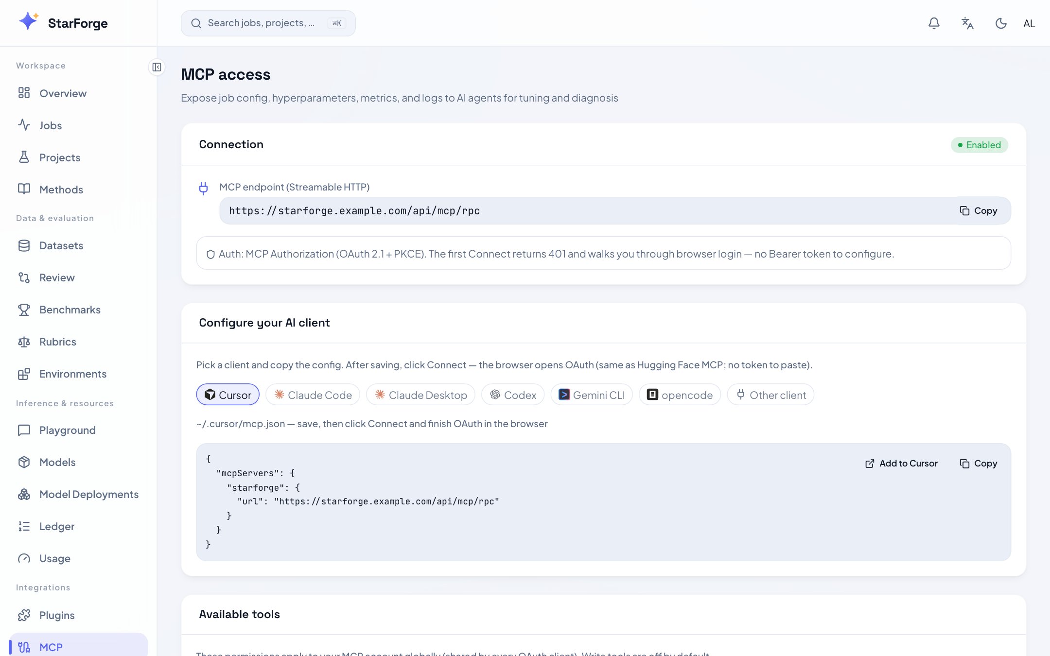Copy the MCP endpoint URL
1050x656 pixels.
(978, 210)
